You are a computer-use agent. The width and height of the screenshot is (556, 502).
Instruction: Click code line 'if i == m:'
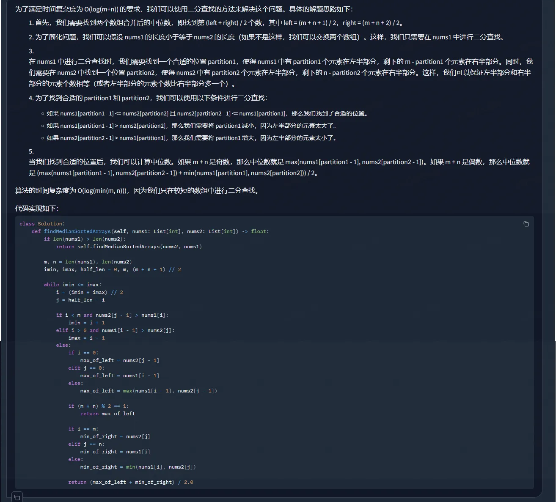83,429
